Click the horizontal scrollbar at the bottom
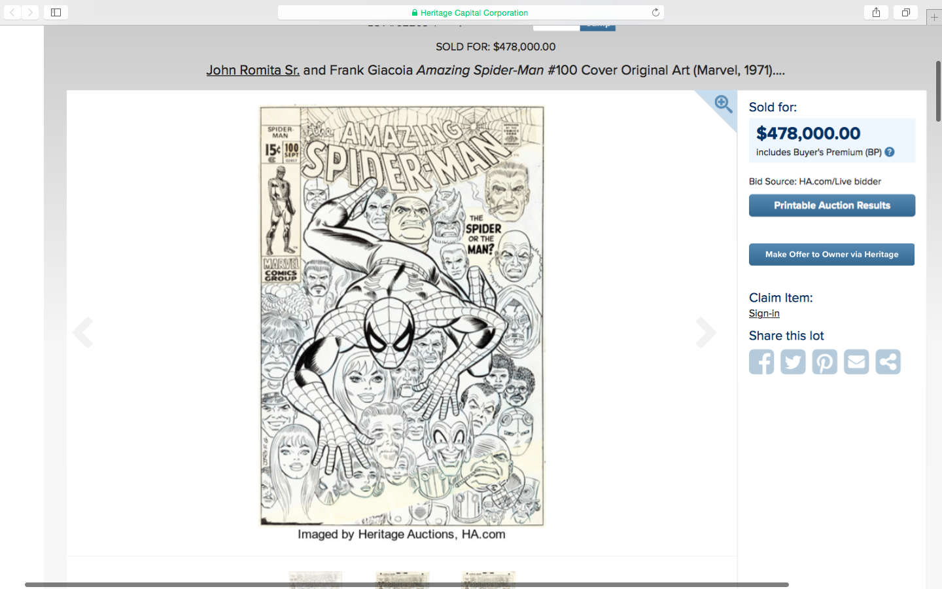Viewport: 942px width, 589px height. tap(407, 584)
